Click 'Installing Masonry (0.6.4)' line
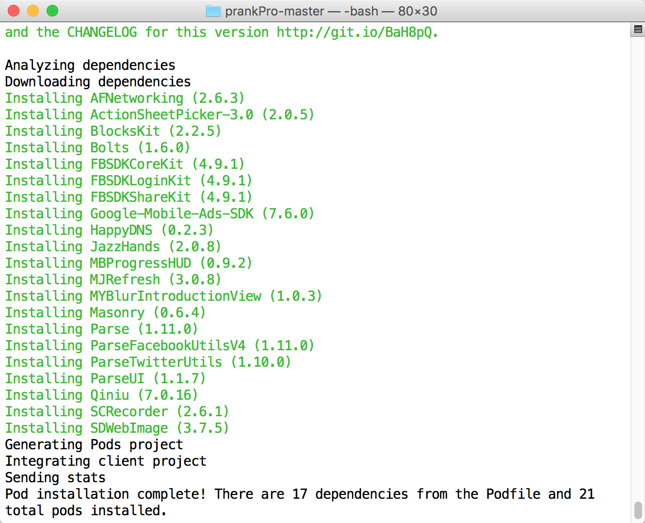645x523 pixels. click(x=106, y=313)
